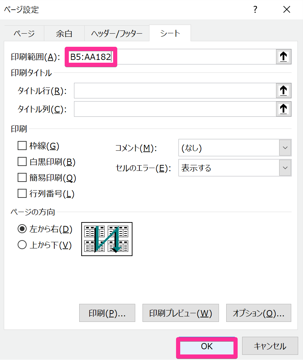Click the page order preview diagram
This screenshot has height=360, width=303.
click(x=107, y=239)
